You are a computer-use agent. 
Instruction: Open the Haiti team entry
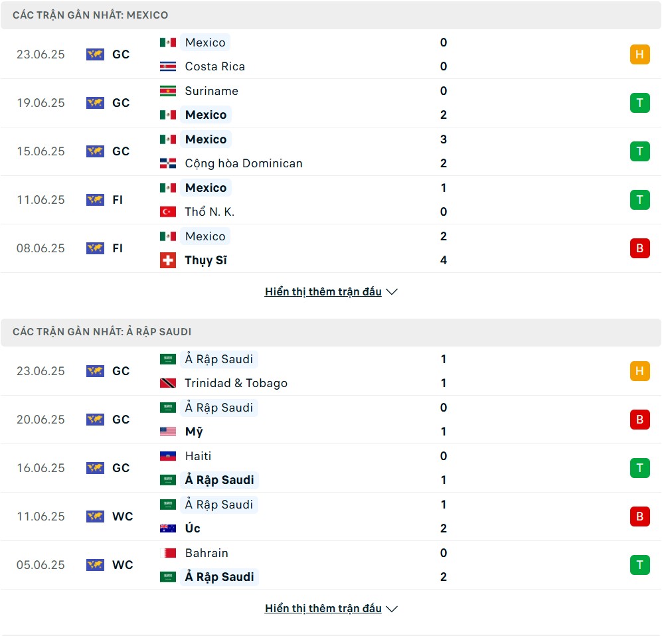(x=198, y=456)
